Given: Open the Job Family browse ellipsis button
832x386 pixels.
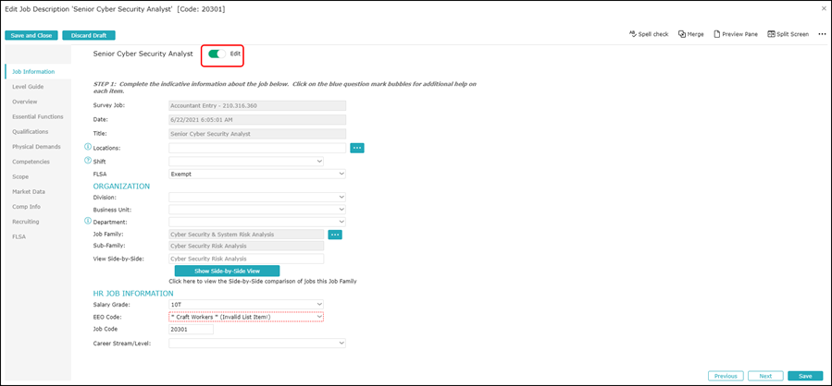Looking at the screenshot, I should tap(335, 235).
